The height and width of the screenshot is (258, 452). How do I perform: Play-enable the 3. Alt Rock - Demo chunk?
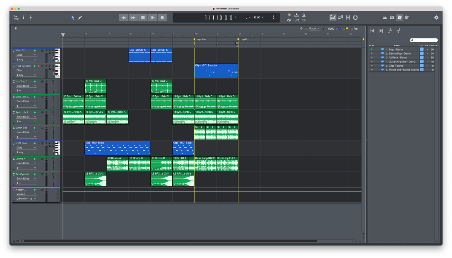coord(372,58)
